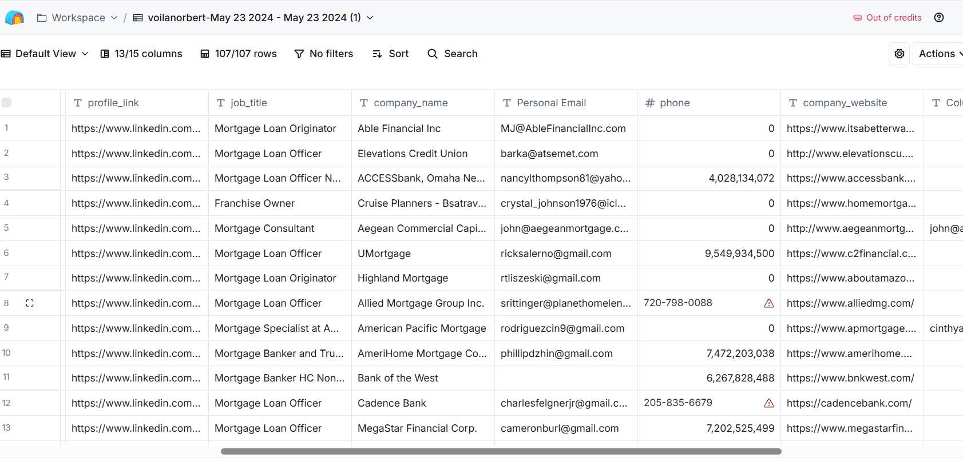The image size is (963, 462).
Task: Select cell Cadence Bank
Action: tap(423, 403)
